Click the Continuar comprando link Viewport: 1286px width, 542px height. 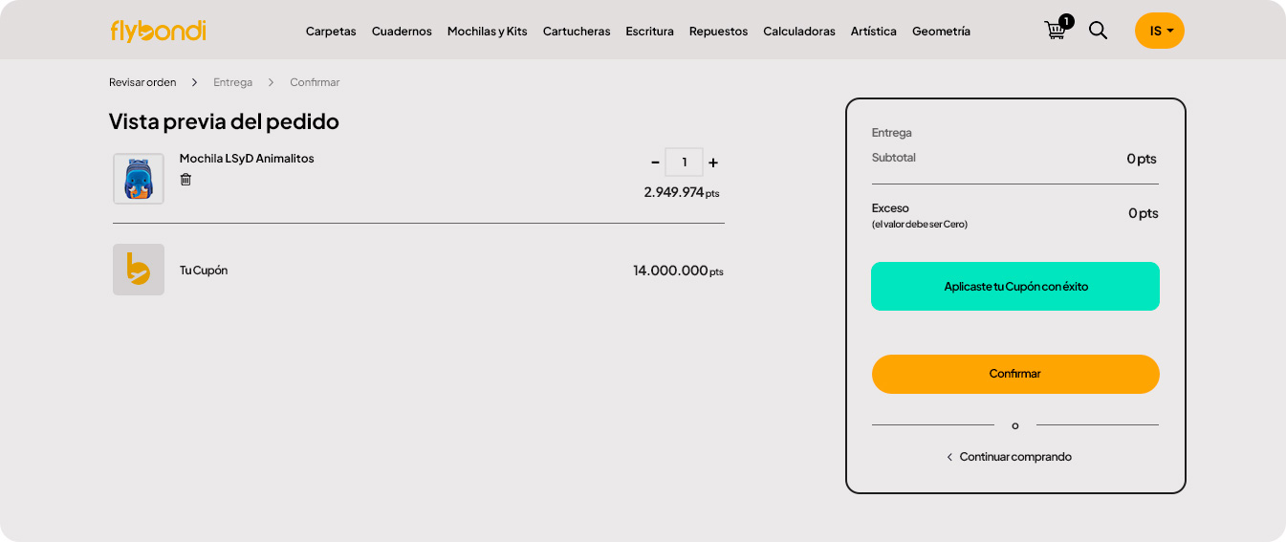click(x=1014, y=457)
